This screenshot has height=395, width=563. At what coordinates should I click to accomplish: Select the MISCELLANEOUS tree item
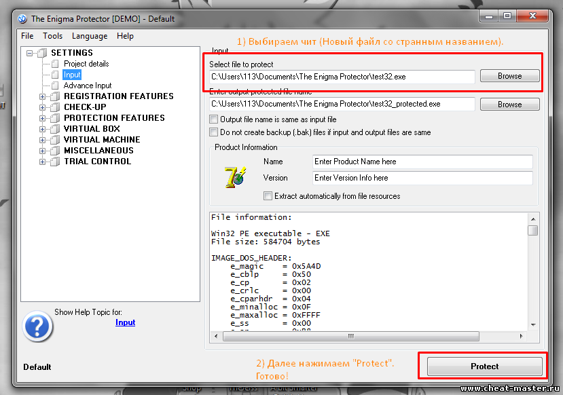[98, 150]
